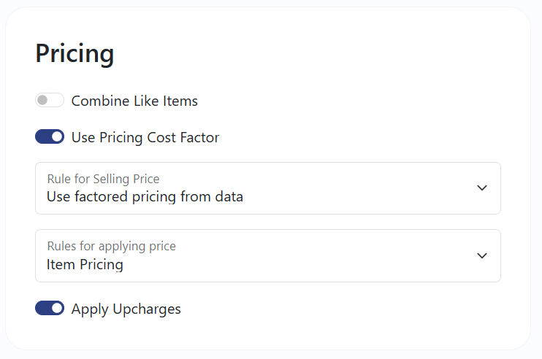Click the 'Apply Upcharges' label text
The width and height of the screenshot is (542, 359).
[126, 309]
